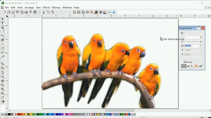Image resolution: width=211 pixels, height=118 pixels.
Task: Click the Save icon in toolbar
Action: click(13, 12)
